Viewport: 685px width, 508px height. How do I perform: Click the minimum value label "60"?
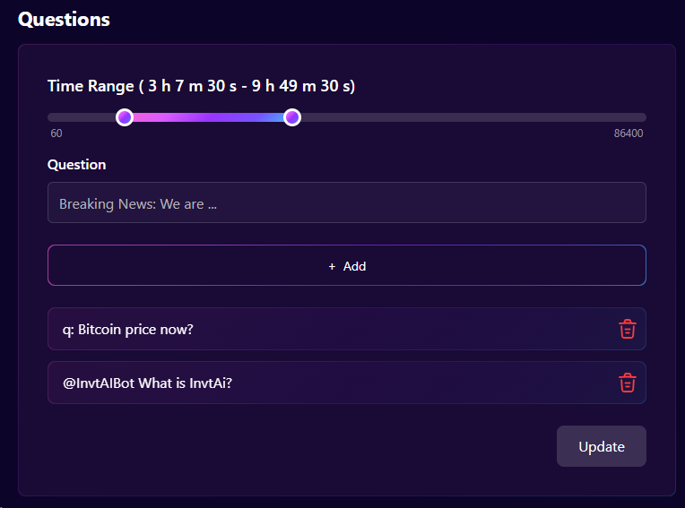[56, 133]
